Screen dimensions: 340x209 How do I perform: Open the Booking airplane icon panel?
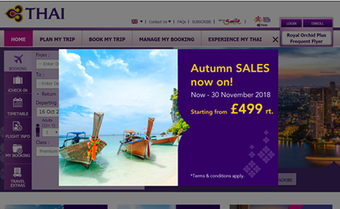[18, 61]
